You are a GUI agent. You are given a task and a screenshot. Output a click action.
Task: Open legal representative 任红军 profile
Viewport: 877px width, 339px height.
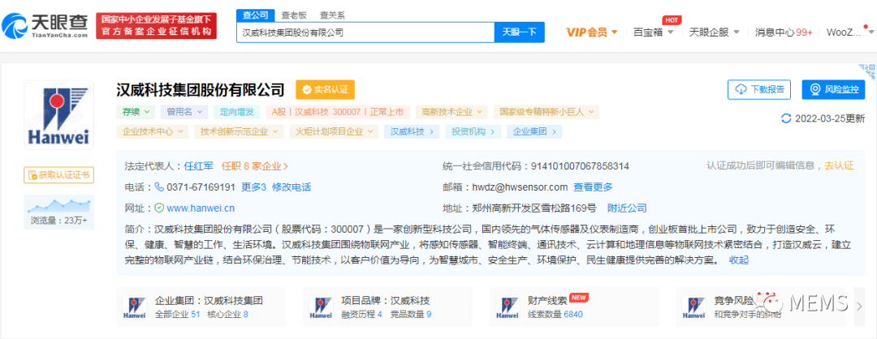pyautogui.click(x=201, y=166)
